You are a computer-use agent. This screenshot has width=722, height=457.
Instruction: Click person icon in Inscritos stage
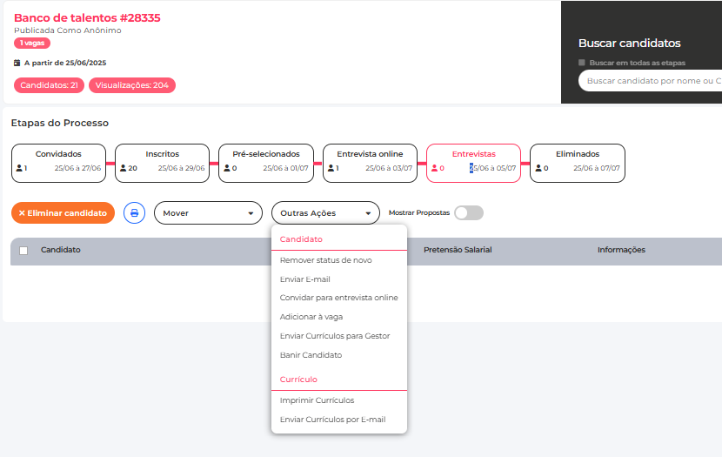pos(123,169)
